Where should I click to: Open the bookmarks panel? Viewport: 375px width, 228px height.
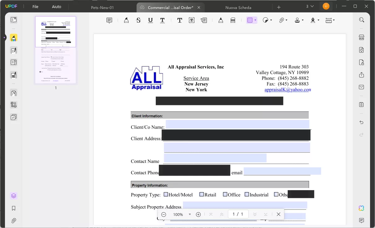click(x=14, y=208)
